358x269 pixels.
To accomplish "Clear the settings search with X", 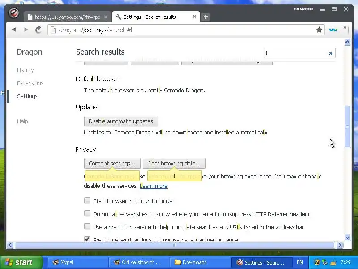I will pos(330,53).
